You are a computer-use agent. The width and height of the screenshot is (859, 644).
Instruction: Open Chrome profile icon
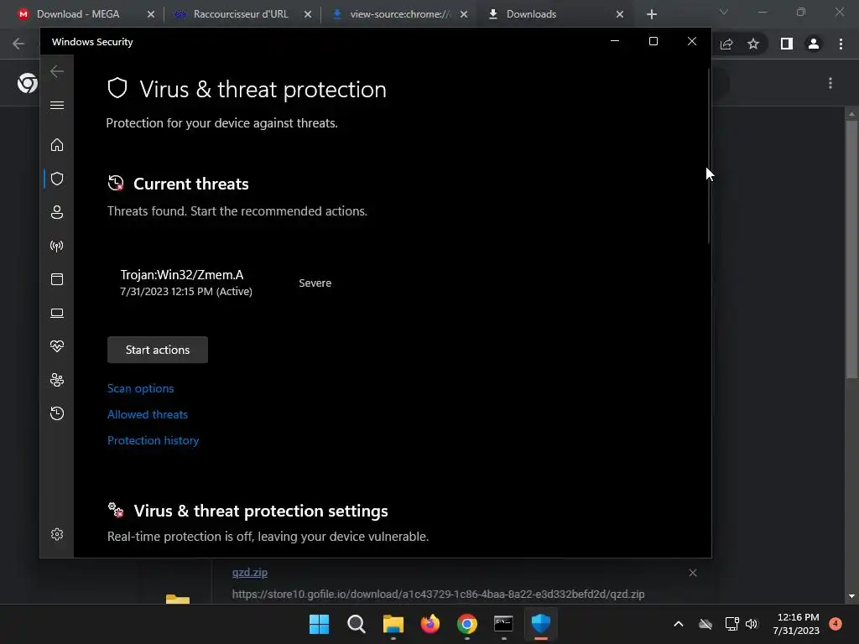[814, 44]
